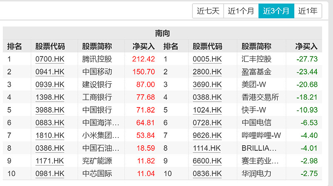Click stock name 腾讯控股

tap(97, 59)
